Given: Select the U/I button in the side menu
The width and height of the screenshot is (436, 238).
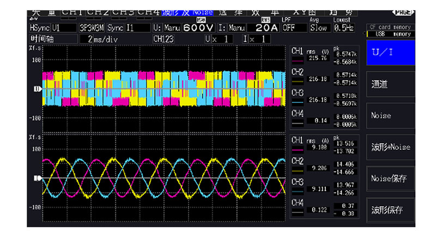Looking at the screenshot, I should [x=391, y=52].
